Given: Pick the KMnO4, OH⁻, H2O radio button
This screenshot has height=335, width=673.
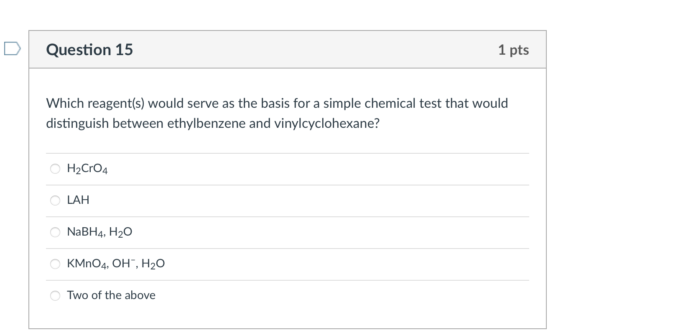Looking at the screenshot, I should coord(55,264).
